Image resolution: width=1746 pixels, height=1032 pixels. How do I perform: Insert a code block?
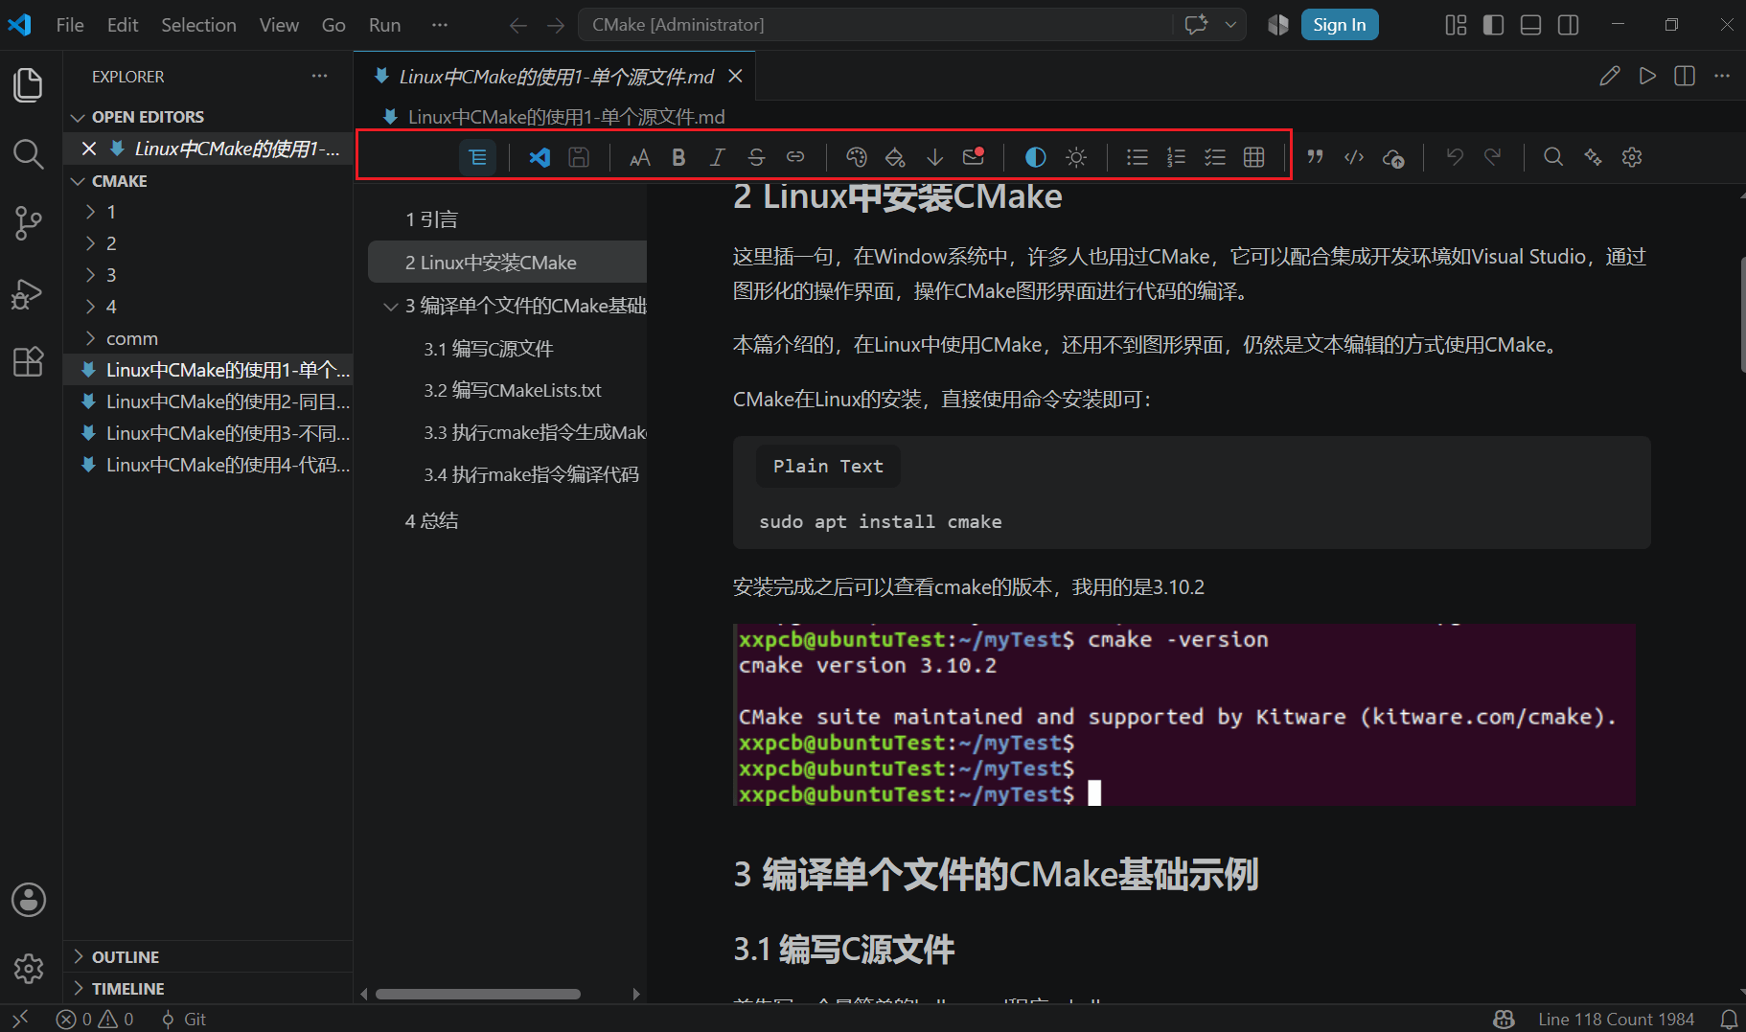1354,157
